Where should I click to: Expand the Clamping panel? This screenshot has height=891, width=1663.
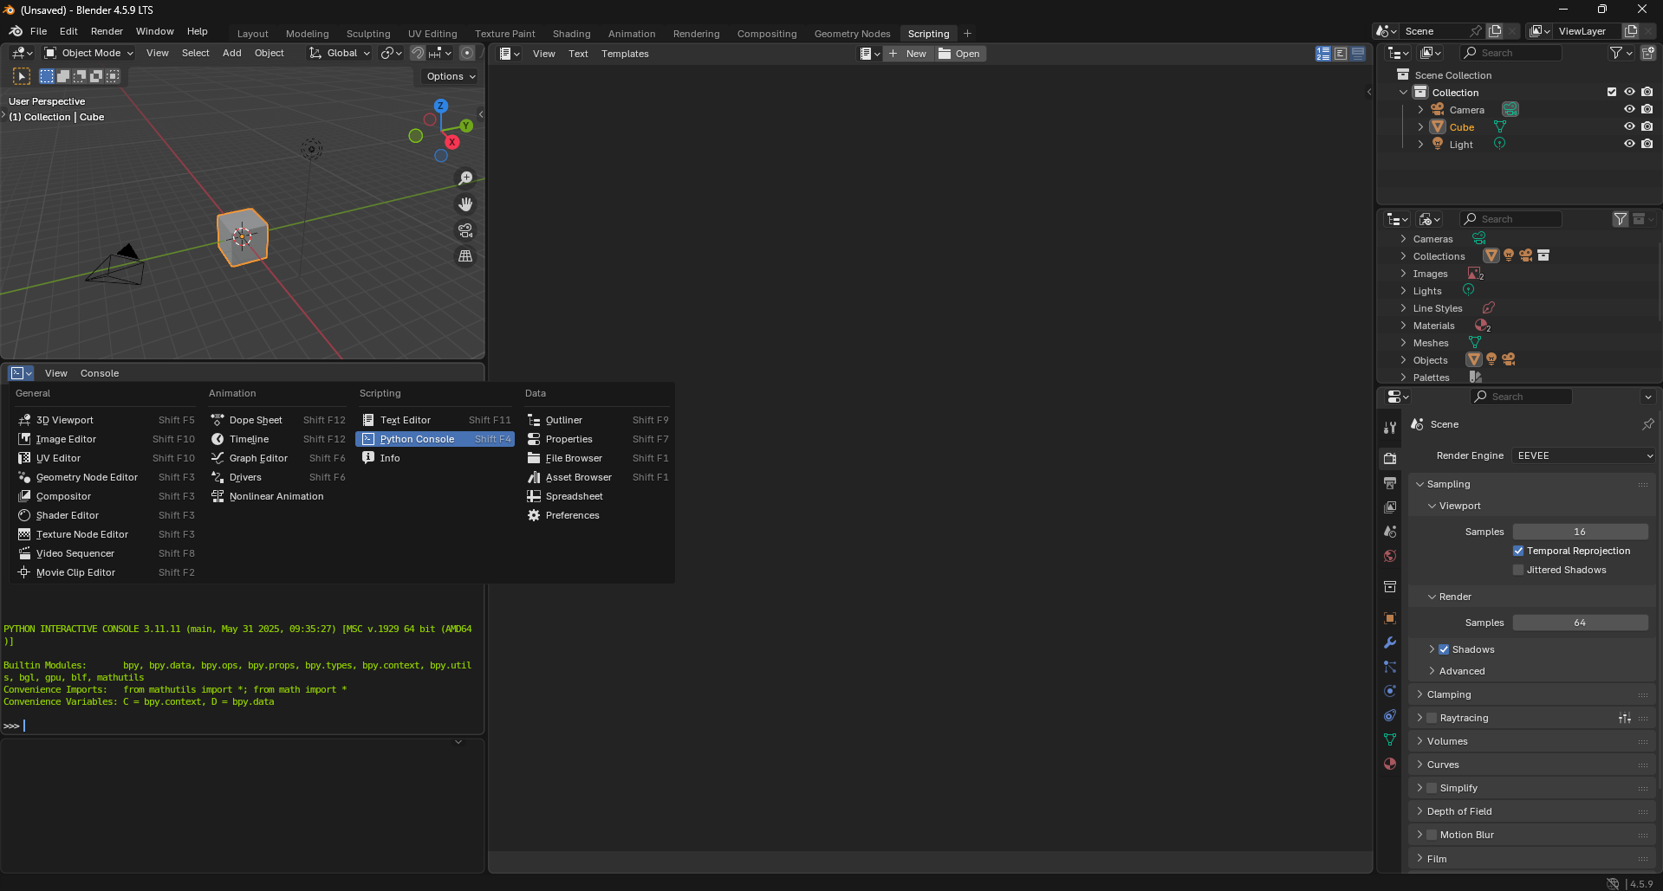pos(1420,694)
